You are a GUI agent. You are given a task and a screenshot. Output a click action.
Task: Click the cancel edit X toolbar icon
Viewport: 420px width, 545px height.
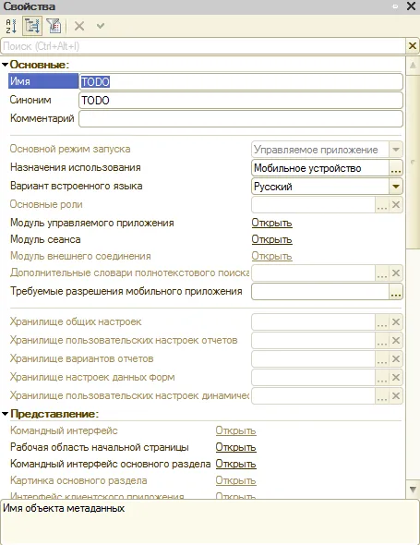[x=79, y=26]
